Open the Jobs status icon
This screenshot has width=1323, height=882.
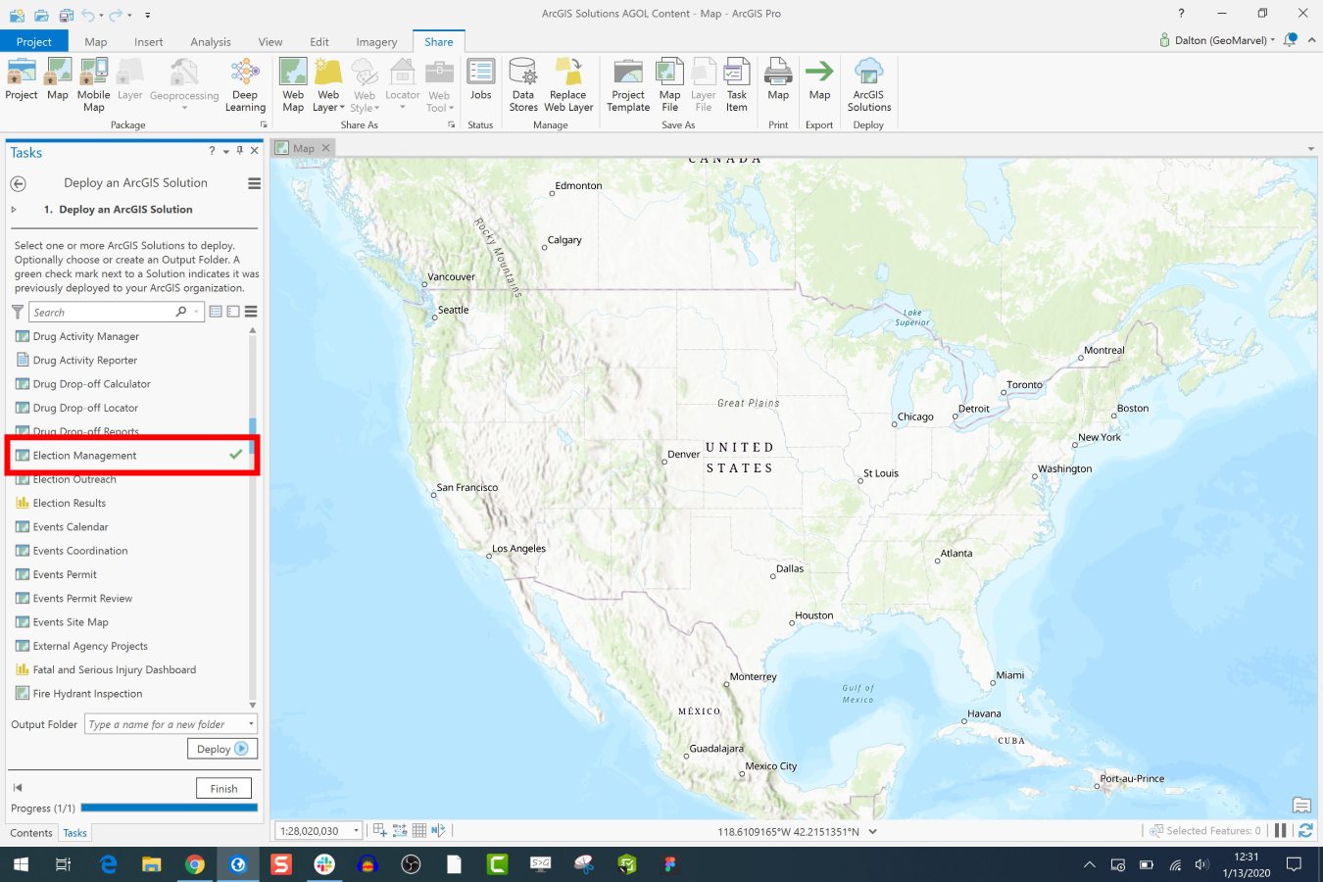[x=480, y=79]
